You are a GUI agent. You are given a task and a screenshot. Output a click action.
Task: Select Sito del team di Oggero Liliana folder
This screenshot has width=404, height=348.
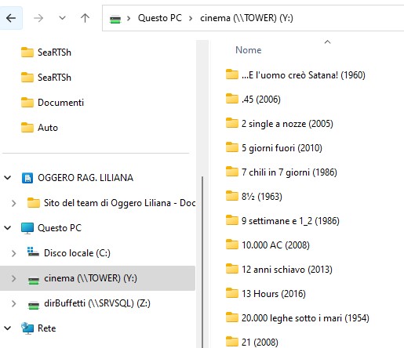tap(111, 203)
